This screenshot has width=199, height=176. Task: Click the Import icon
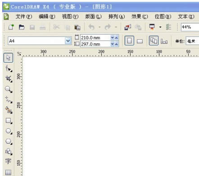pos(128,27)
